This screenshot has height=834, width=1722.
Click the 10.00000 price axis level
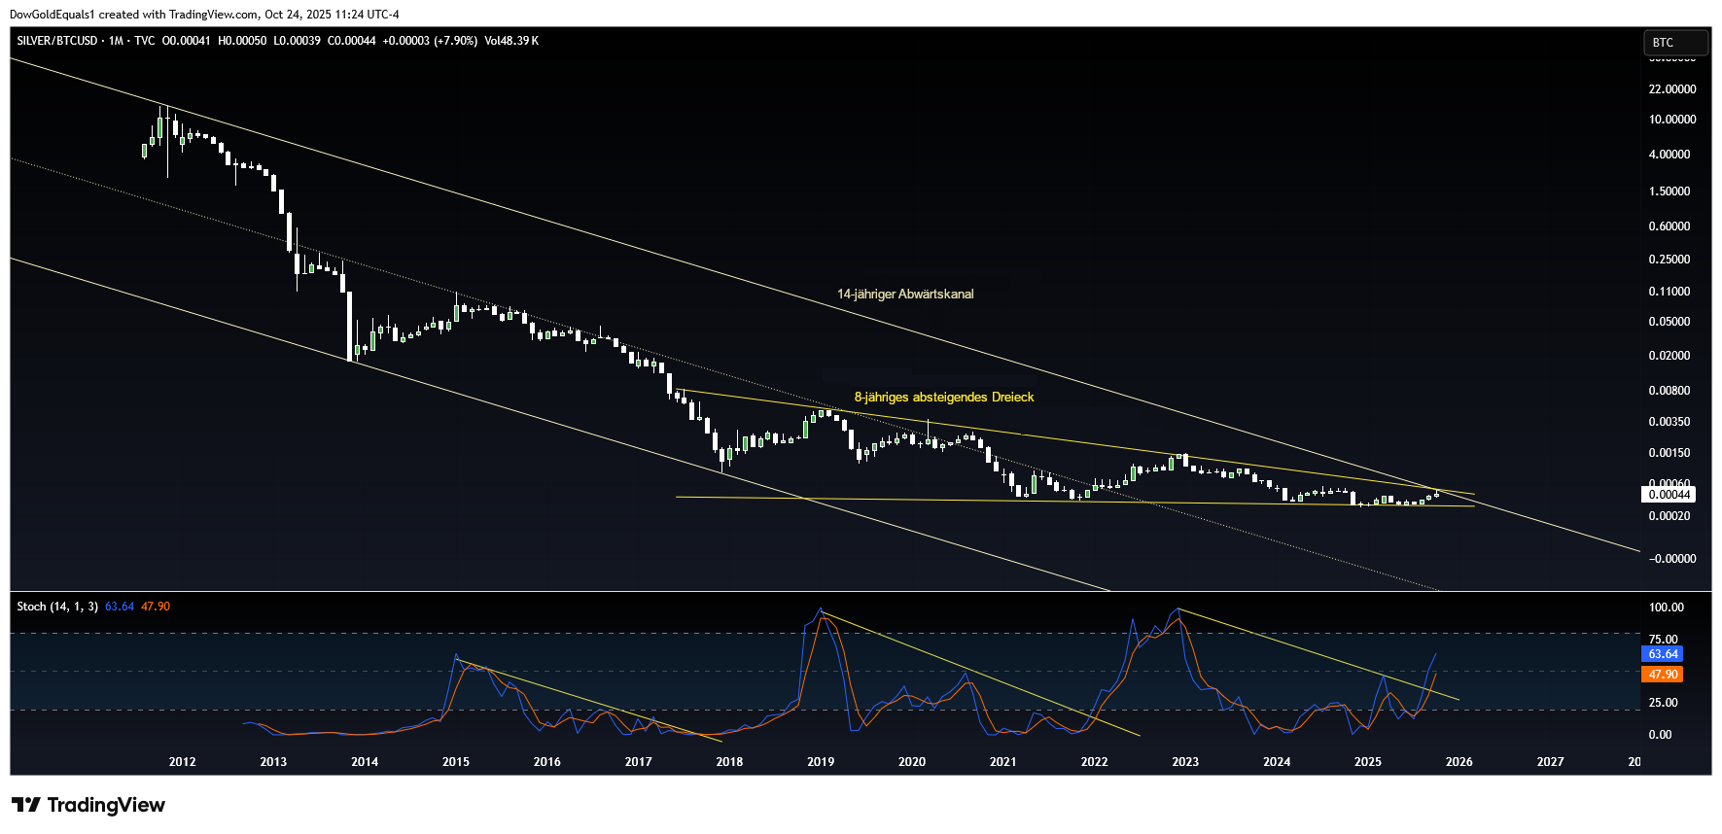(1671, 120)
